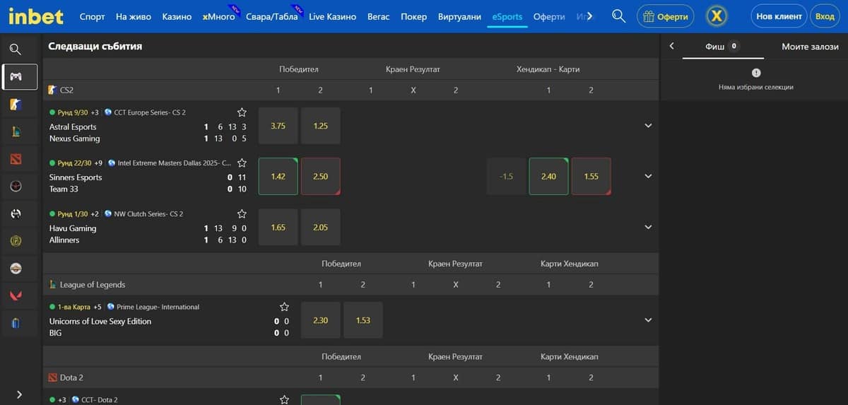Bet on Nexus Gaming at 1.25
848x405 pixels.
(x=321, y=126)
